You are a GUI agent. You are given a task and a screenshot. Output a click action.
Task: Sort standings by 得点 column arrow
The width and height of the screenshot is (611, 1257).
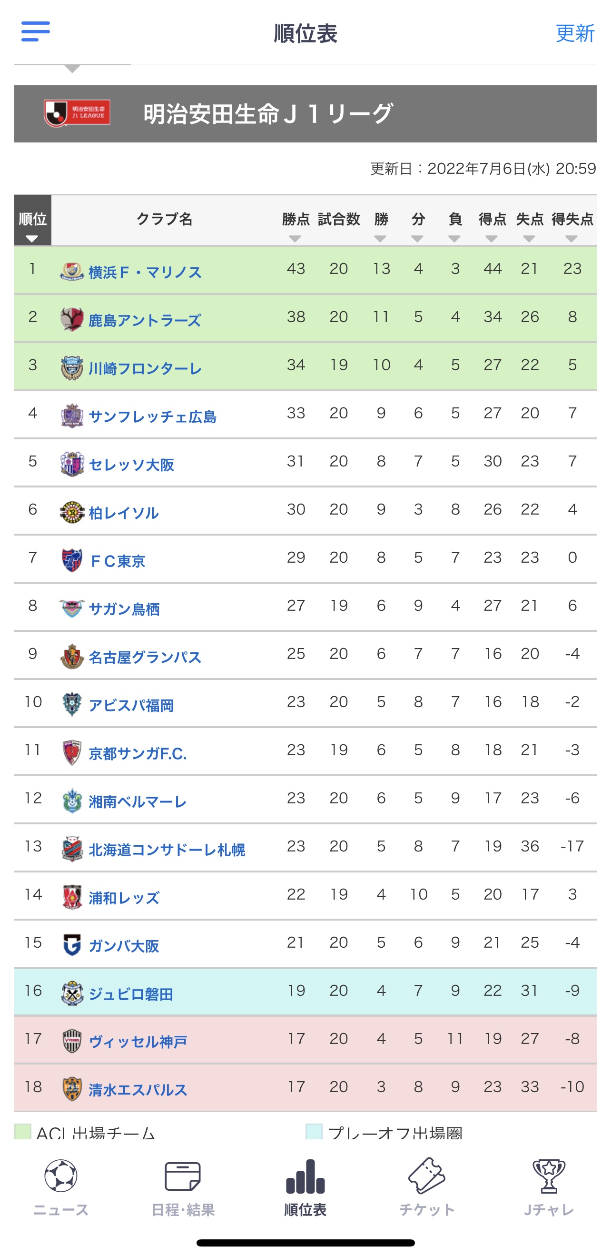[x=492, y=239]
